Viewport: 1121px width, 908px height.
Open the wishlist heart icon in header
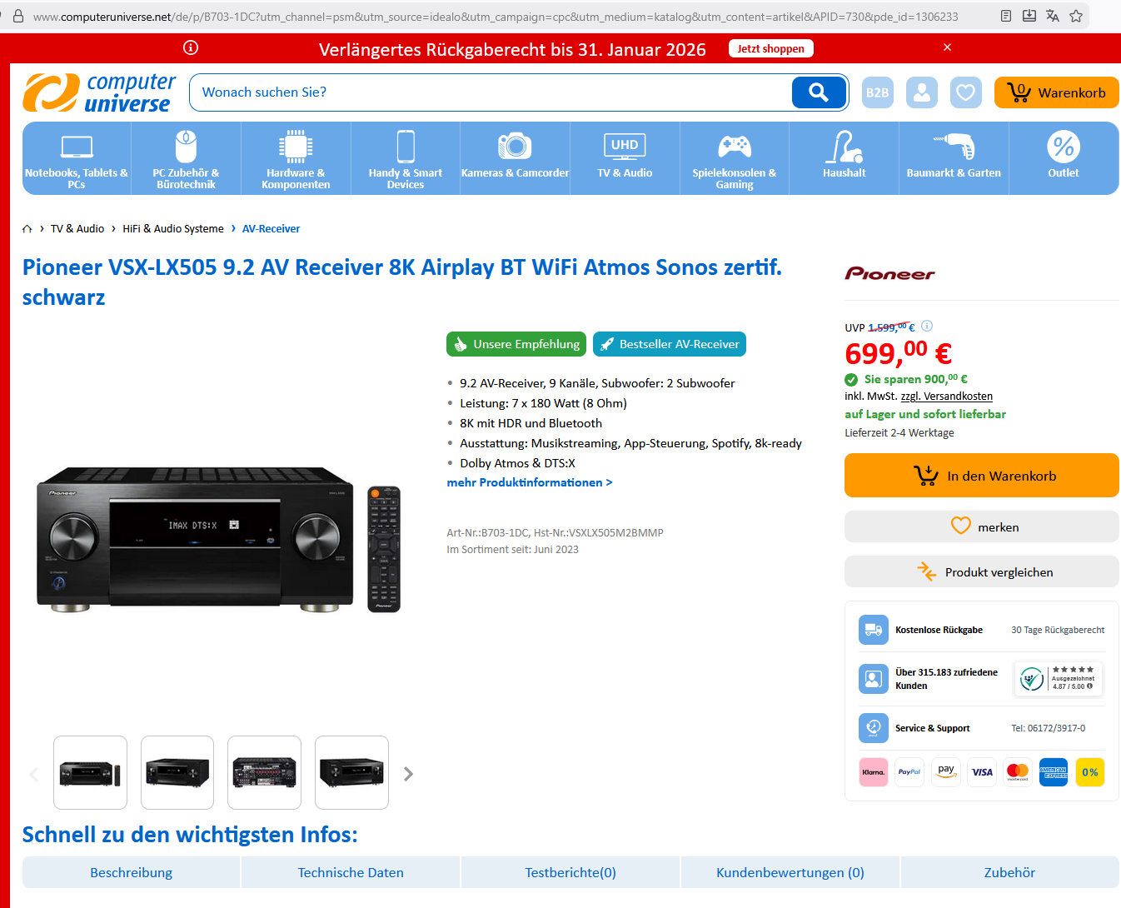(x=966, y=92)
